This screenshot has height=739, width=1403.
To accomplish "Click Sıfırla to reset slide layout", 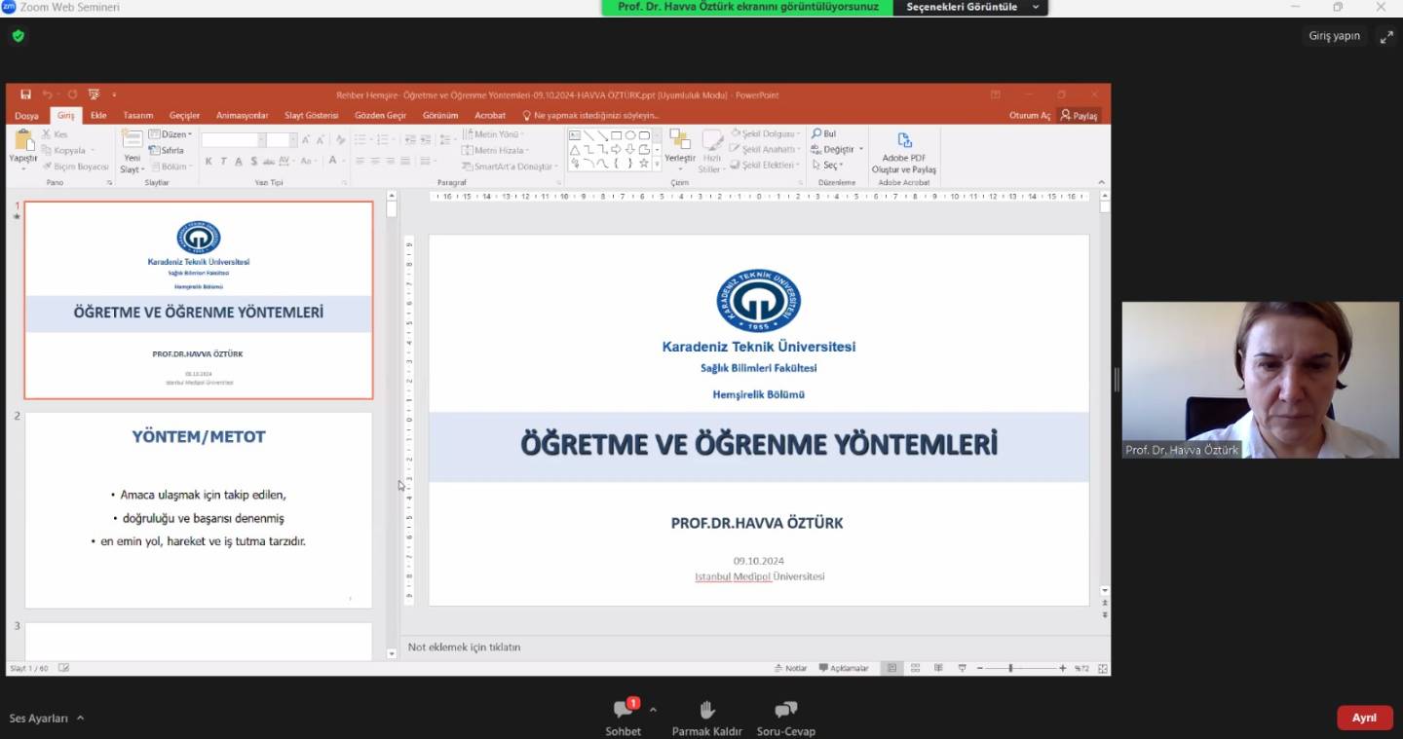I will tap(167, 150).
